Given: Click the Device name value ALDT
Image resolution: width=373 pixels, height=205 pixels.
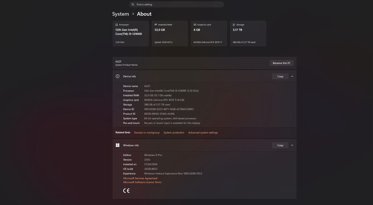Looking at the screenshot, I should [147, 86].
